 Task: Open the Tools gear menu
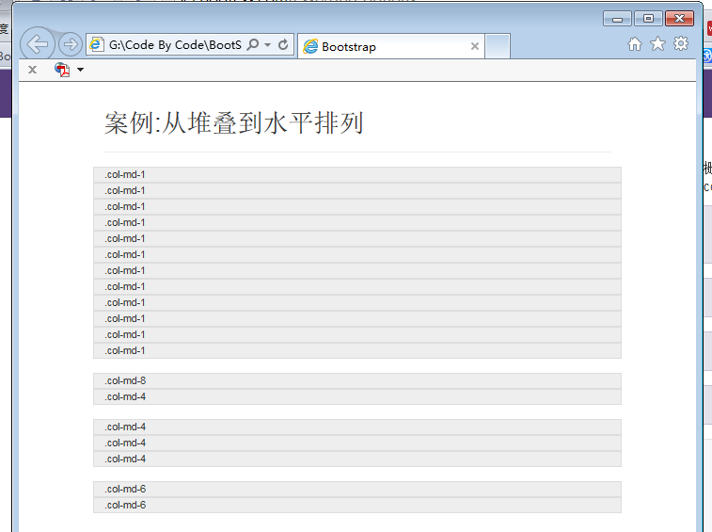tap(680, 44)
